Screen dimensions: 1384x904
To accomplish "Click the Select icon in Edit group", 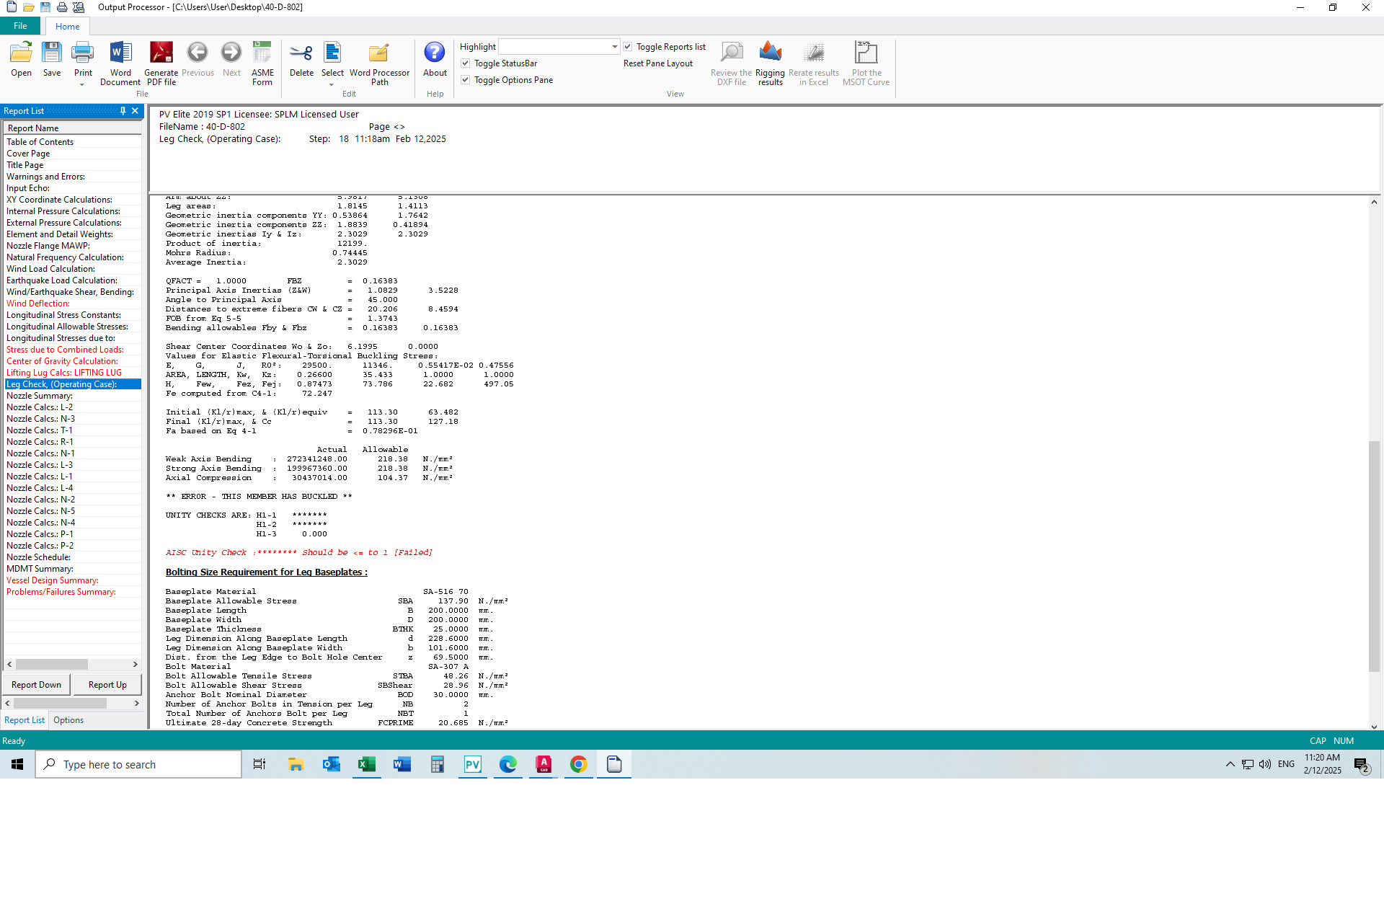I will pos(332,59).
